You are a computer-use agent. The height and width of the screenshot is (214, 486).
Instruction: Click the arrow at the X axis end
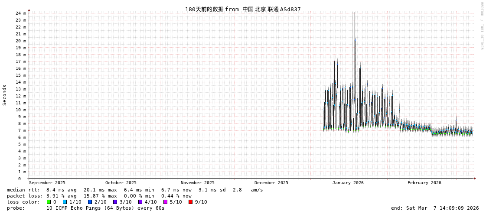pyautogui.click(x=475, y=178)
